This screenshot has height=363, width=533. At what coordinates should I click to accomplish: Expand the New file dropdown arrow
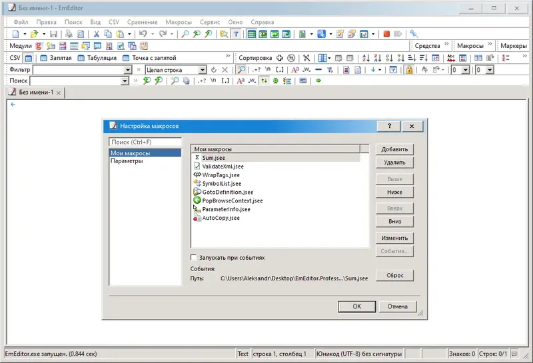point(25,34)
